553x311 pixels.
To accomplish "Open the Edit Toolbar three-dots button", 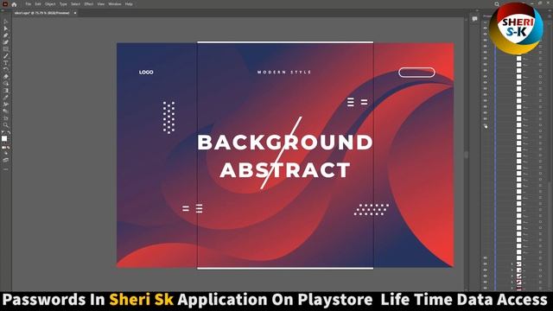I will [5, 169].
